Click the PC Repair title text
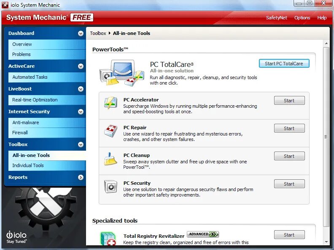 pos(135,128)
